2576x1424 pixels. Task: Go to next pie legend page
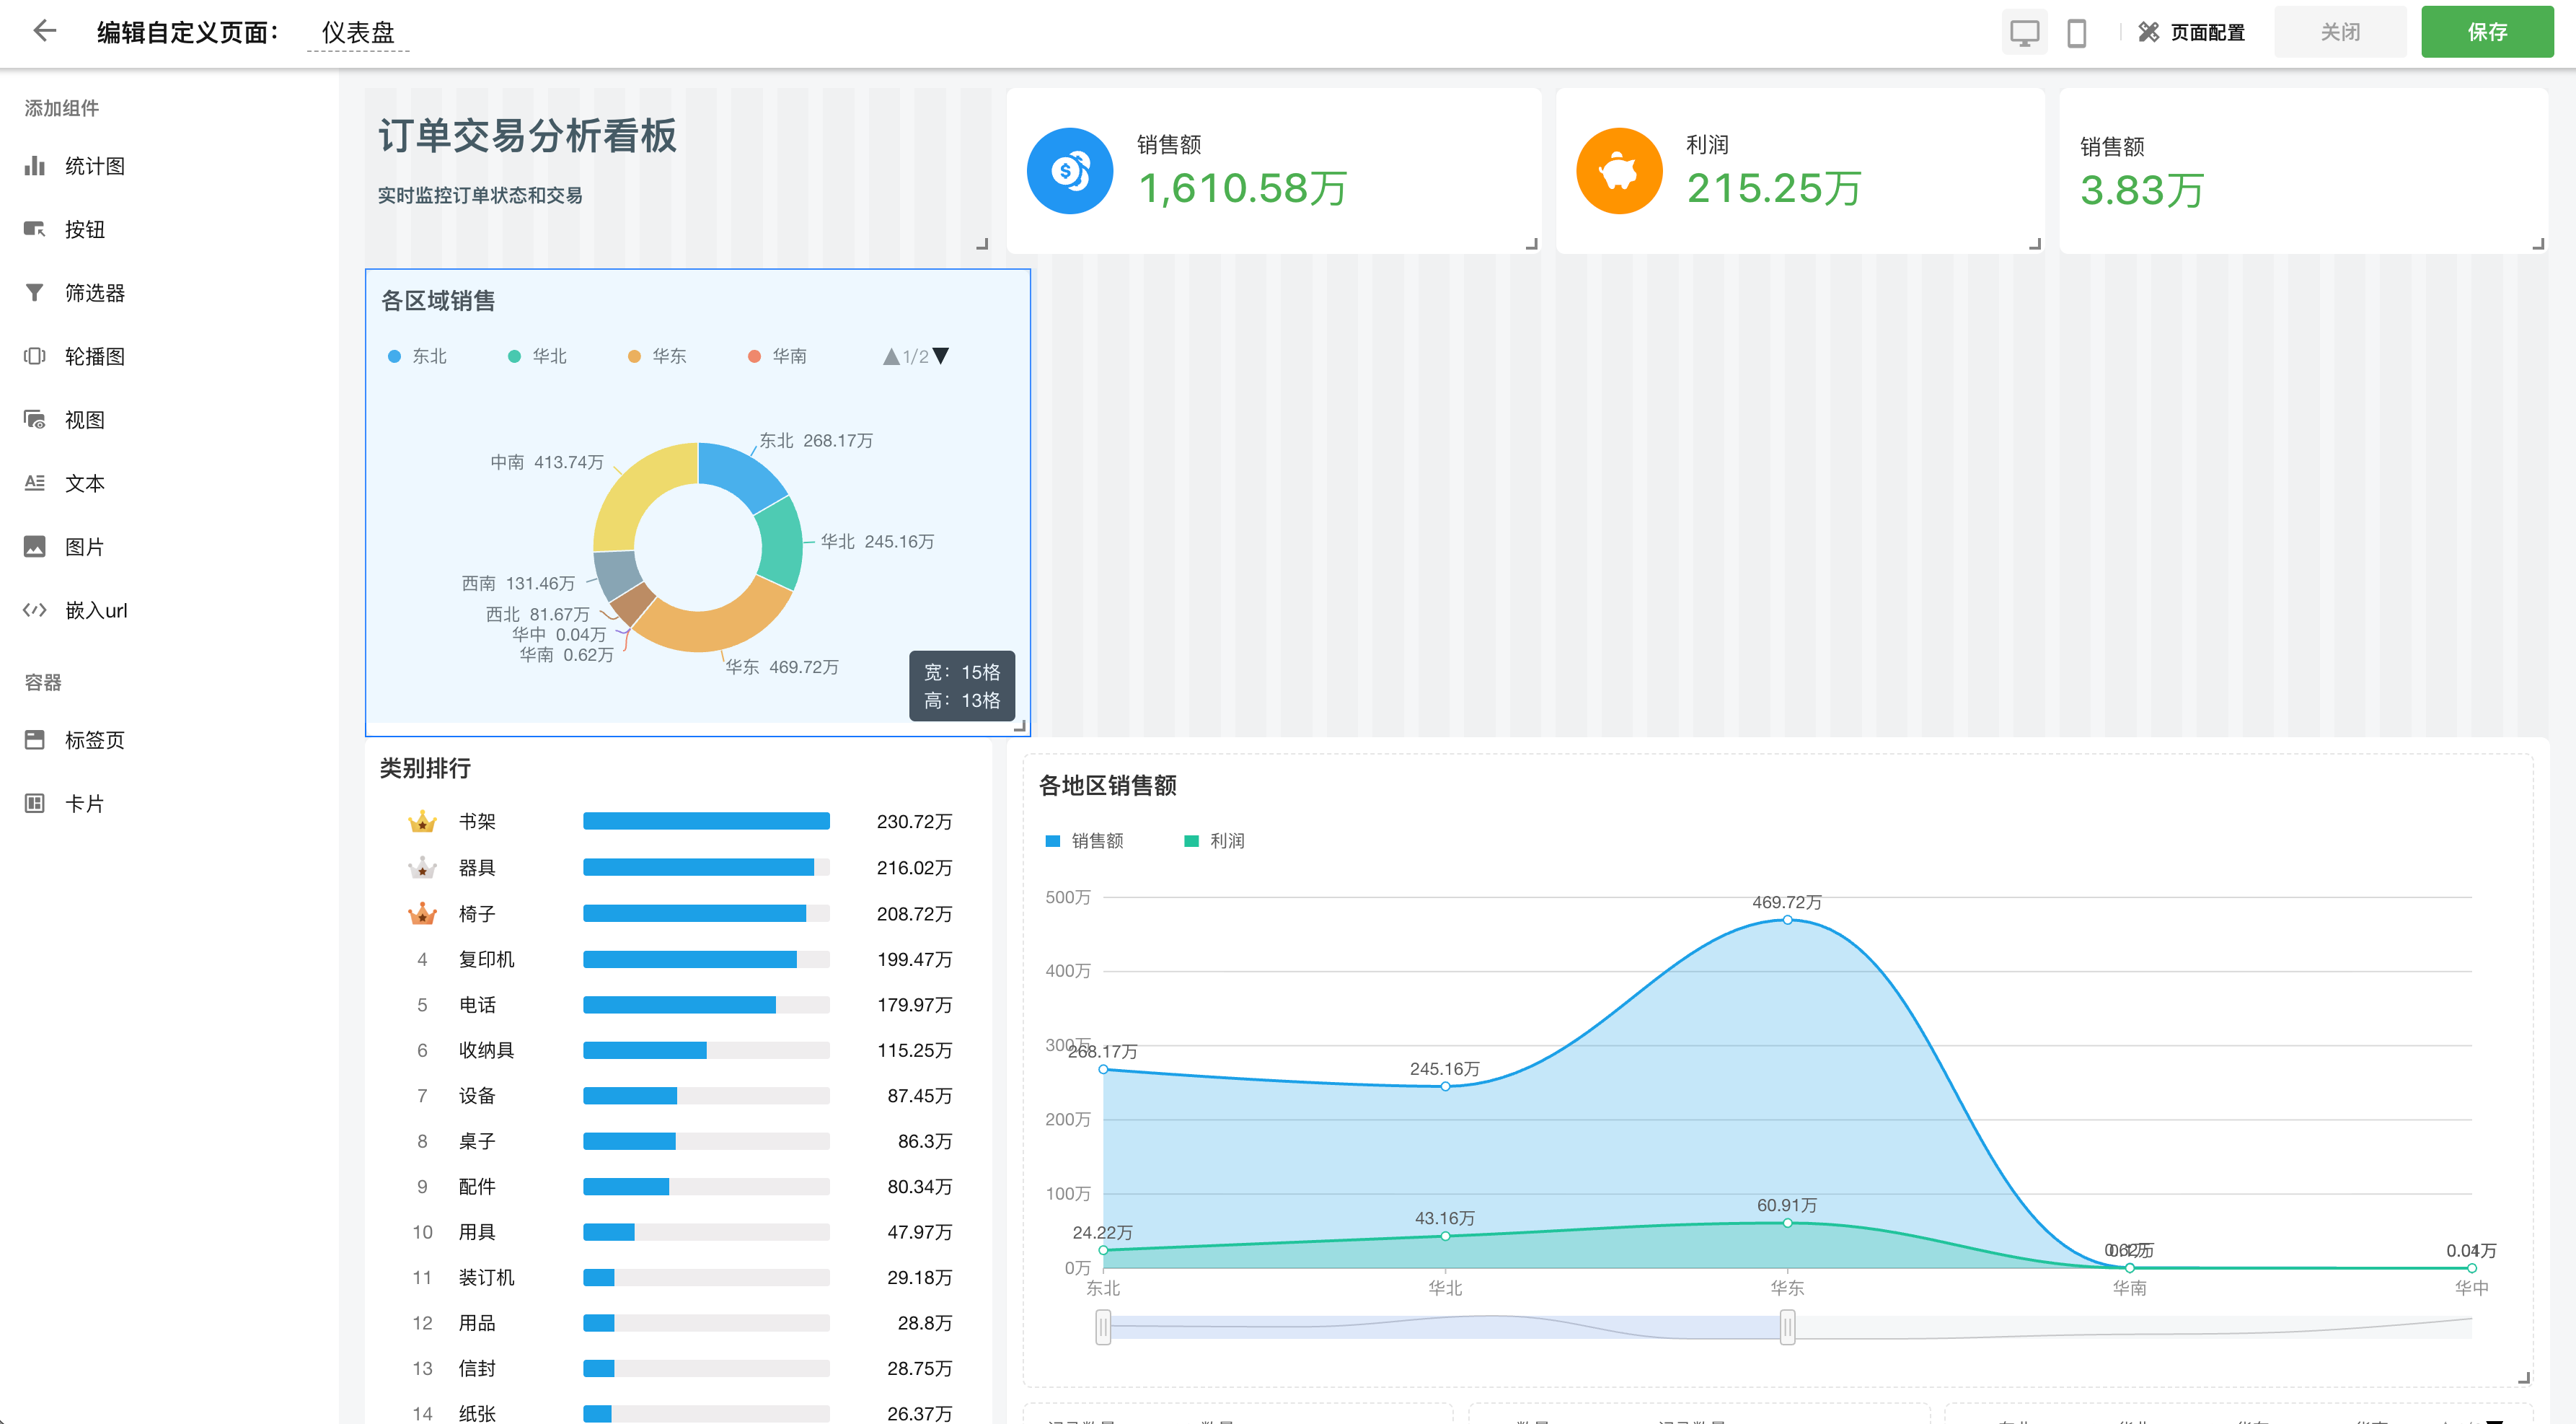[941, 356]
